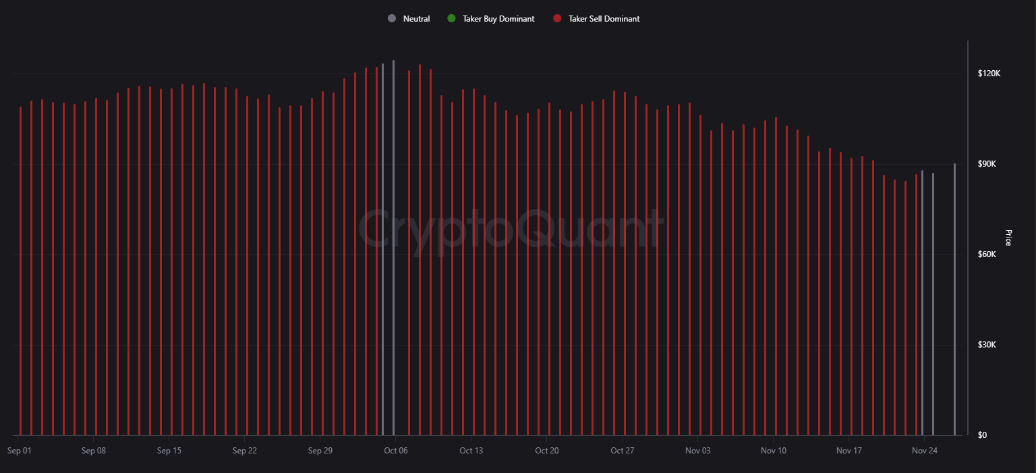Click the Nov 24 date label
Image resolution: width=1036 pixels, height=473 pixels.
(x=924, y=451)
